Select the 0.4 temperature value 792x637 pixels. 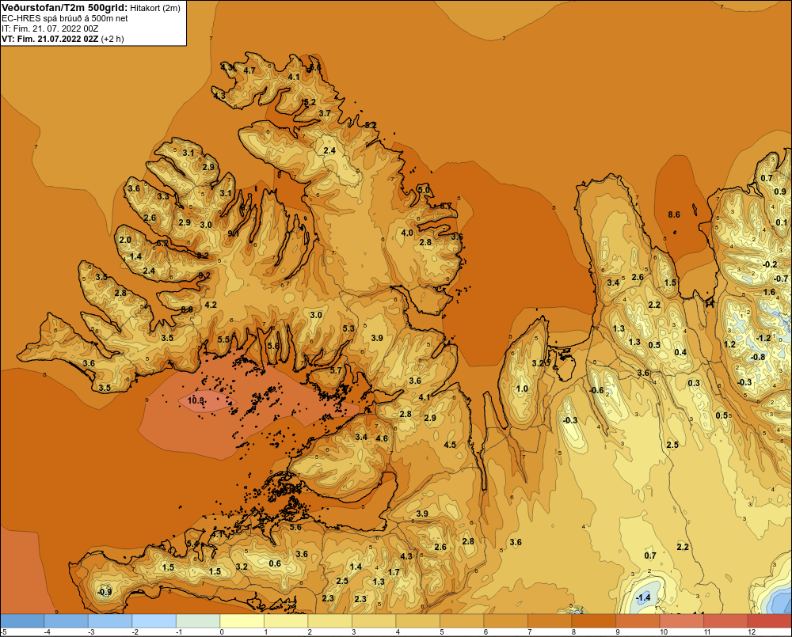pos(680,352)
